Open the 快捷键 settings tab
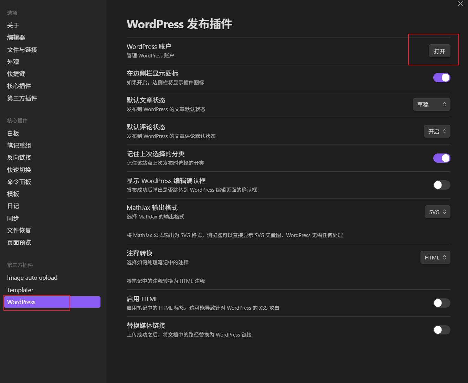 tap(52, 74)
